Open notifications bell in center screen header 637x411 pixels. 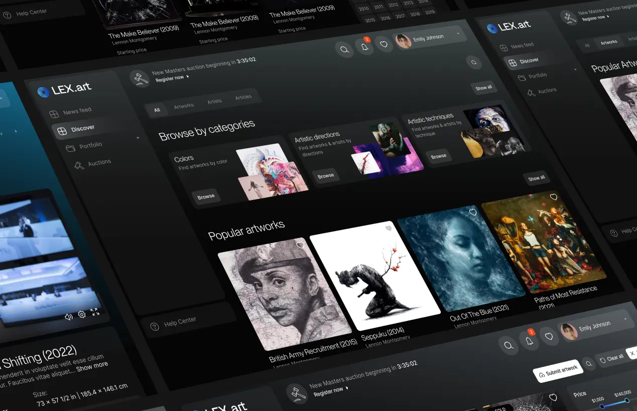coord(364,47)
